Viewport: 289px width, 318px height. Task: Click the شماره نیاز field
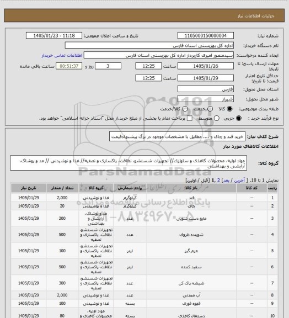pos(206,35)
